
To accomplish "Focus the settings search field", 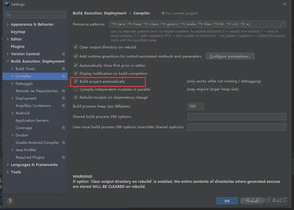I will 35,15.
